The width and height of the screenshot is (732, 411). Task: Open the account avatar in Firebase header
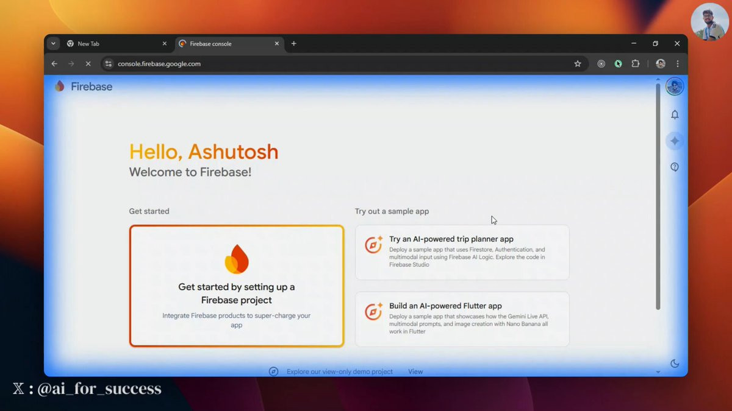click(675, 86)
